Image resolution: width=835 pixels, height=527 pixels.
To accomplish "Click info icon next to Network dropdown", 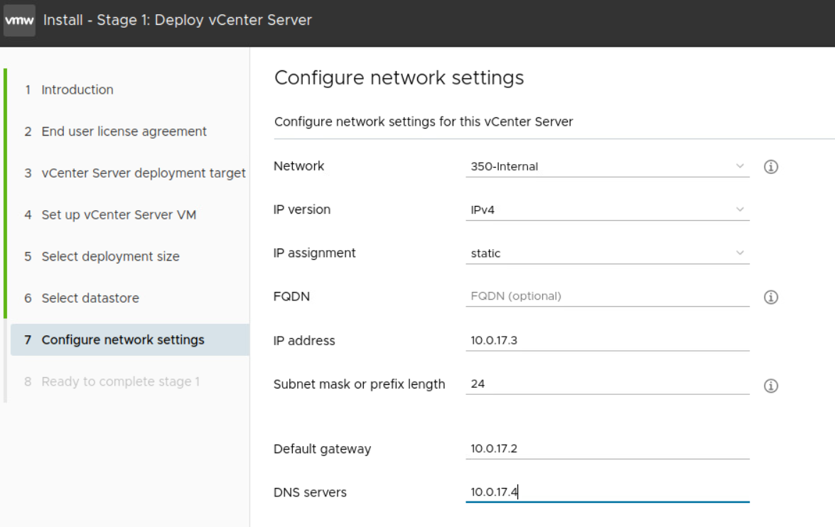I will (770, 167).
